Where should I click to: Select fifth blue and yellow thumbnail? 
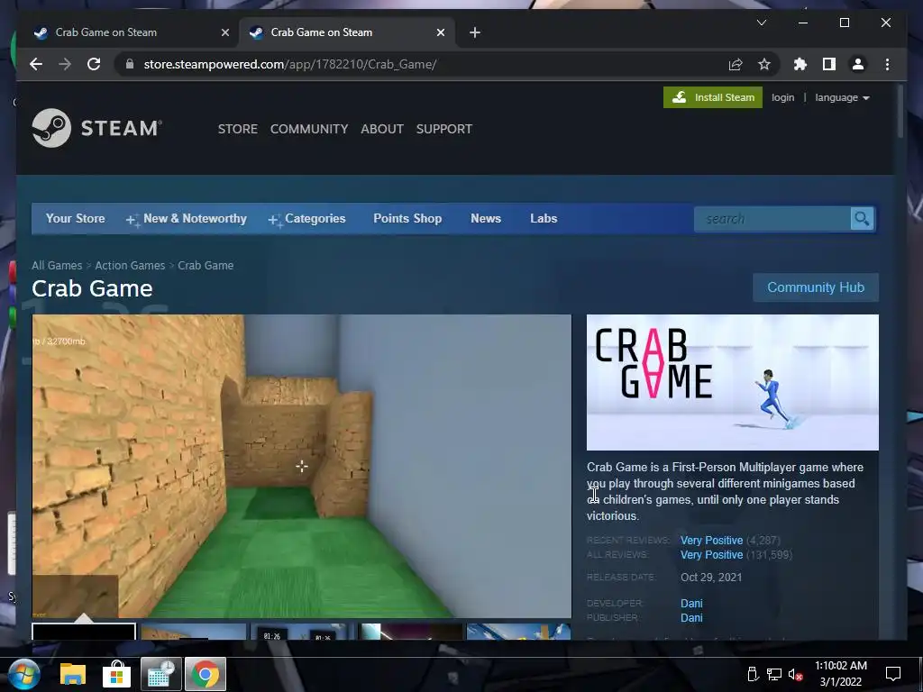[518, 632]
